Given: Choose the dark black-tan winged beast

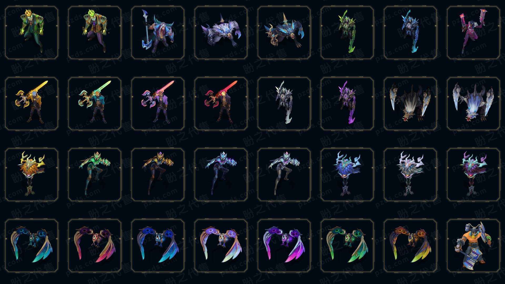Looking at the screenshot, I should click(410, 104).
